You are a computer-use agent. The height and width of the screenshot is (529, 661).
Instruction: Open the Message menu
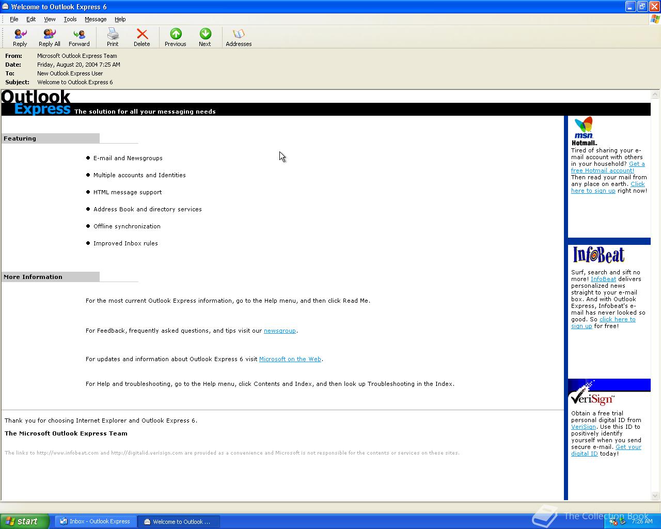click(x=96, y=19)
